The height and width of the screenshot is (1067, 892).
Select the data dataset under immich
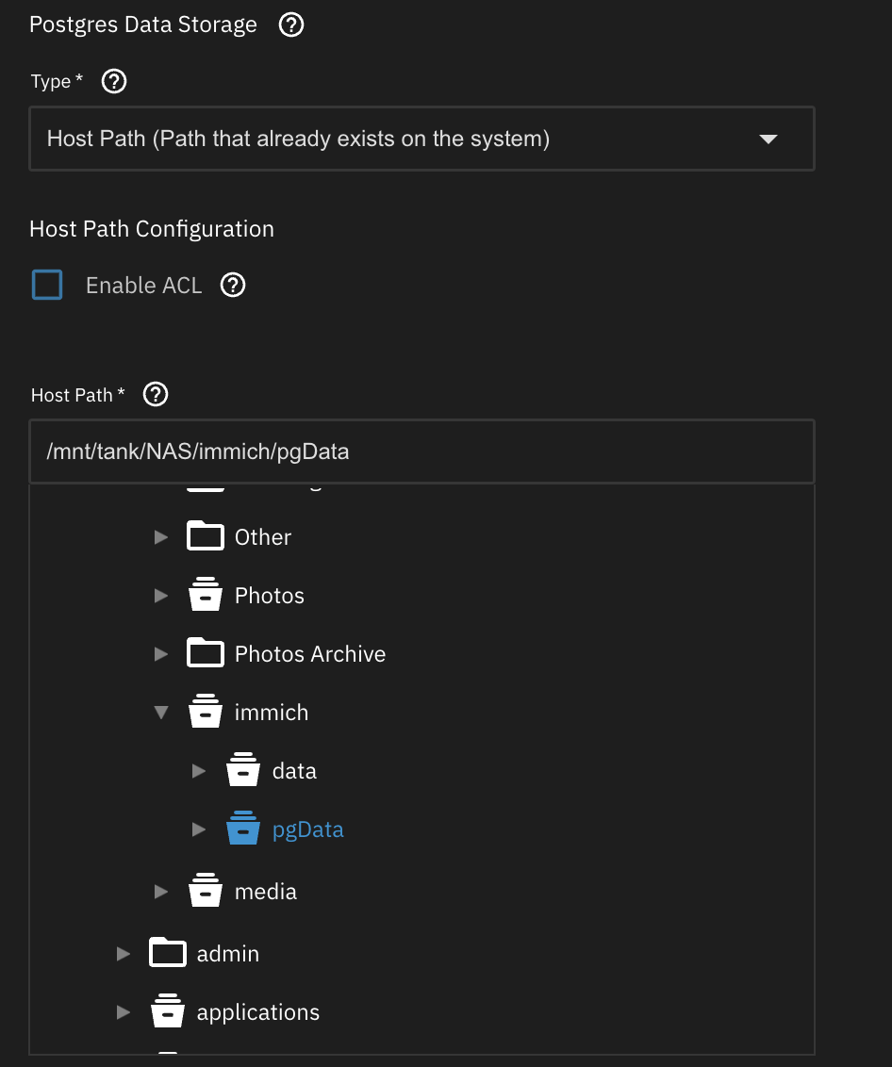[293, 771]
